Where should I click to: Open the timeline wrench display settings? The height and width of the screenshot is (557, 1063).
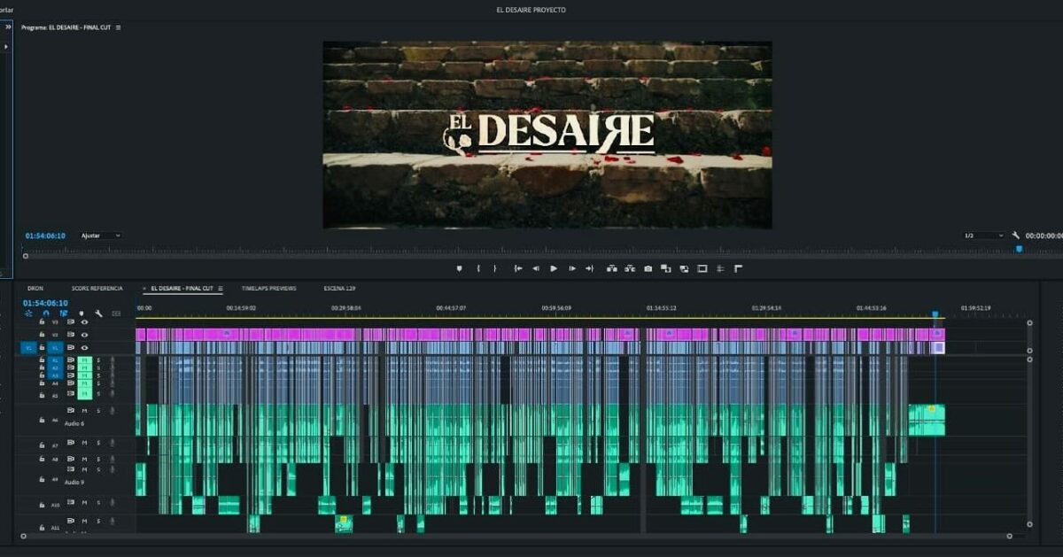click(98, 313)
